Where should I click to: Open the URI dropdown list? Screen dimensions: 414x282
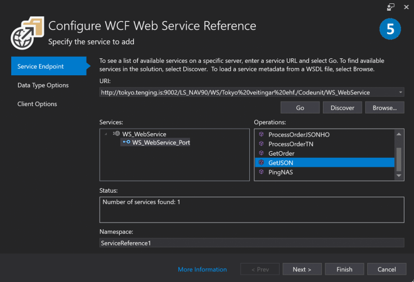click(x=400, y=92)
